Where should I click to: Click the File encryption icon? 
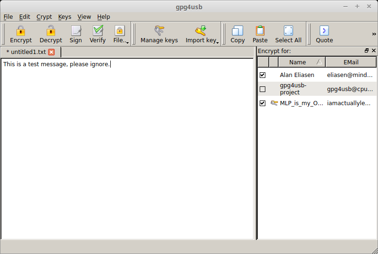[120, 31]
